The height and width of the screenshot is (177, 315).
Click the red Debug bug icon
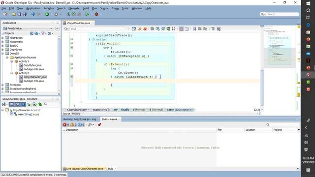coord(96,14)
